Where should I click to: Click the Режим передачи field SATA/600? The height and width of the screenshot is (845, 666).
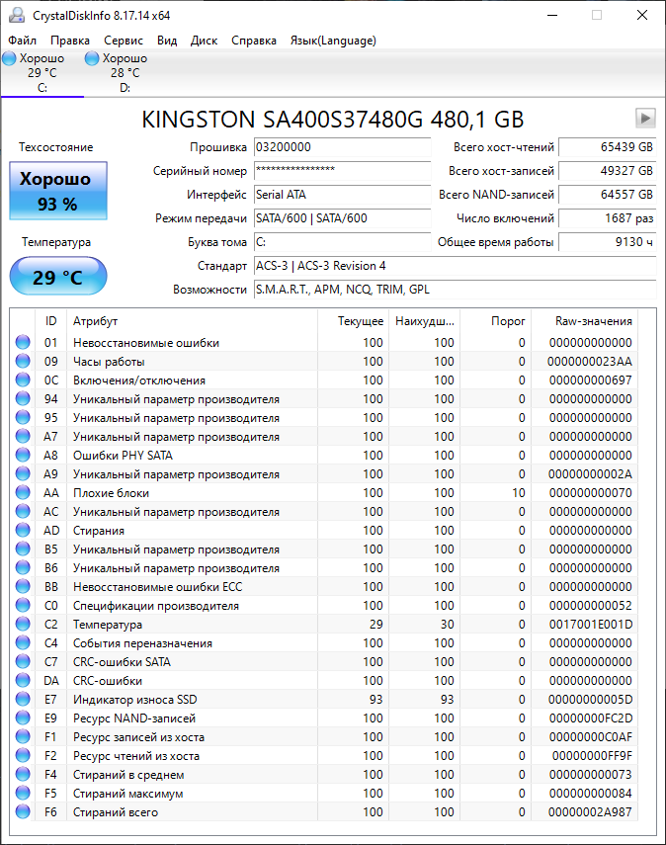point(342,218)
